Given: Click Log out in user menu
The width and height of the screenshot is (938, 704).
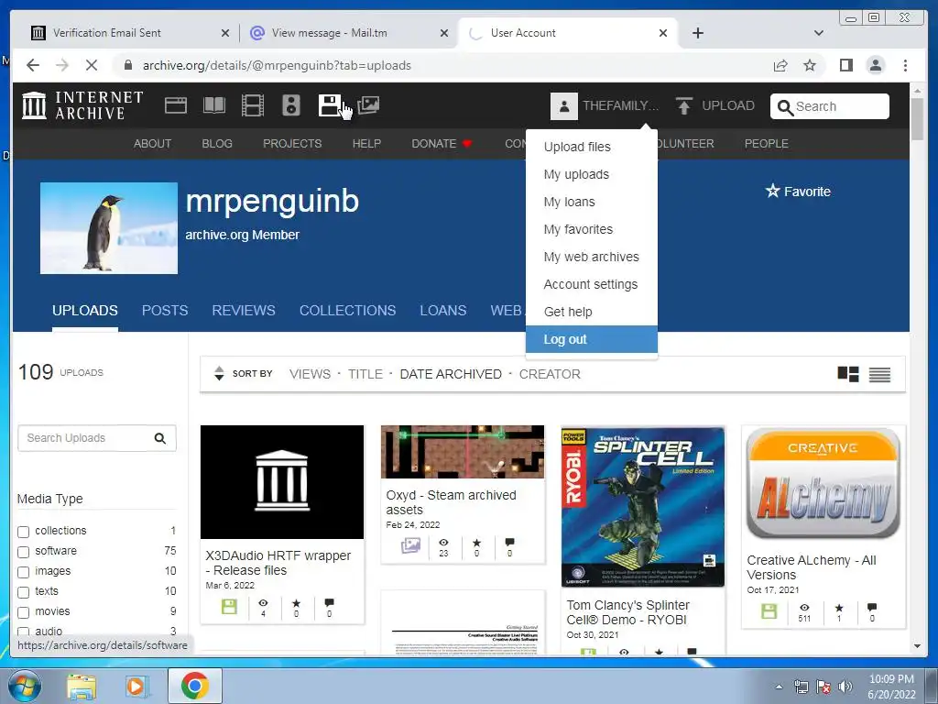Looking at the screenshot, I should 592,339.
